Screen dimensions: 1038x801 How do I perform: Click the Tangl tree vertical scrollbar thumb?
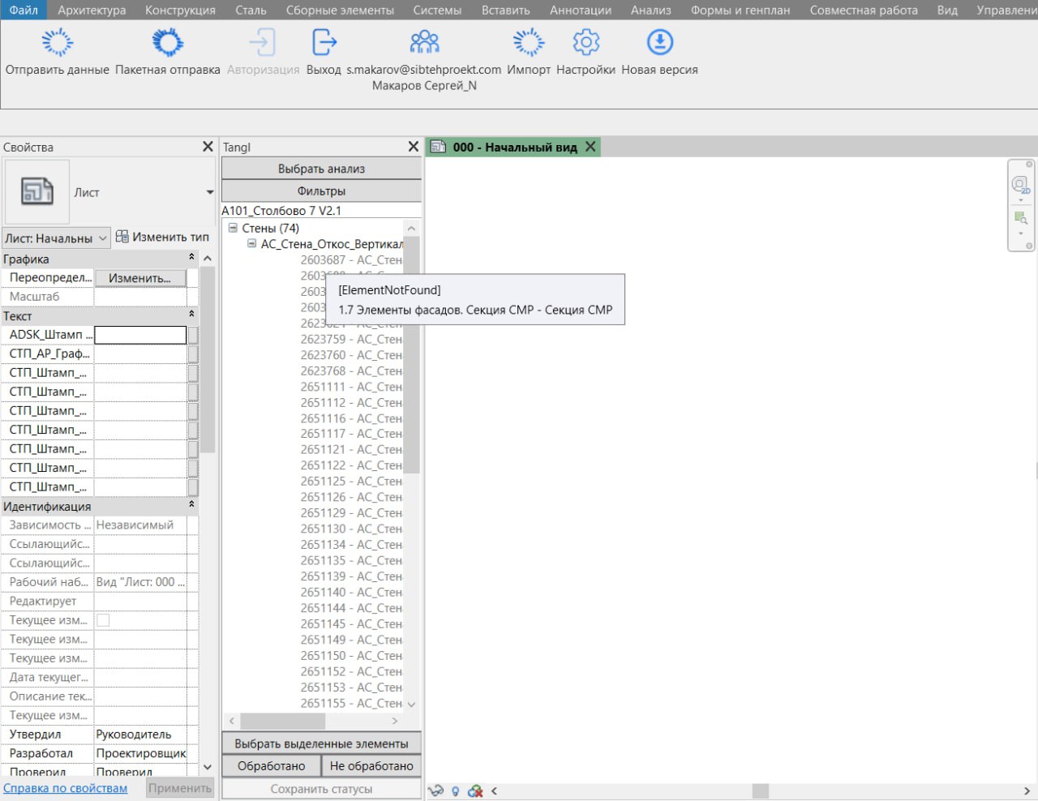coord(411,355)
